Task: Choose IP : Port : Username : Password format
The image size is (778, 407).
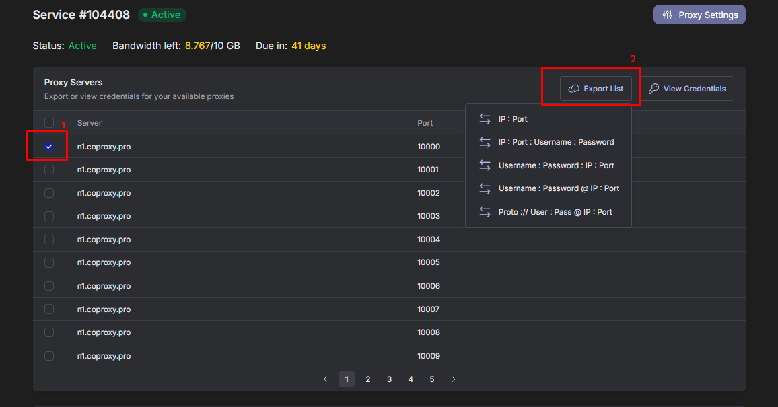Action: 549,142
